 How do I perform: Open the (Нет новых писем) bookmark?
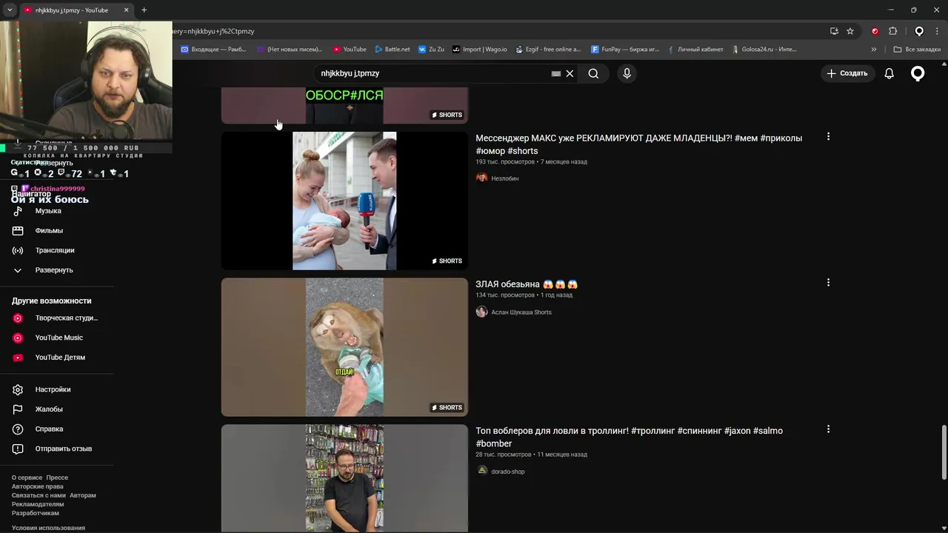(290, 50)
